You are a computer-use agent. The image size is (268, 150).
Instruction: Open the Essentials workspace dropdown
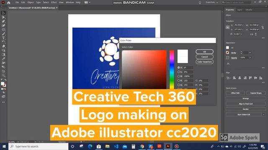212,2
